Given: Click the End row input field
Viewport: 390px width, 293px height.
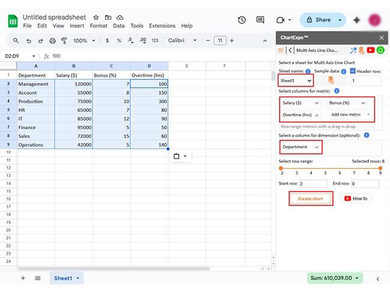Looking at the screenshot, I should pos(365,184).
